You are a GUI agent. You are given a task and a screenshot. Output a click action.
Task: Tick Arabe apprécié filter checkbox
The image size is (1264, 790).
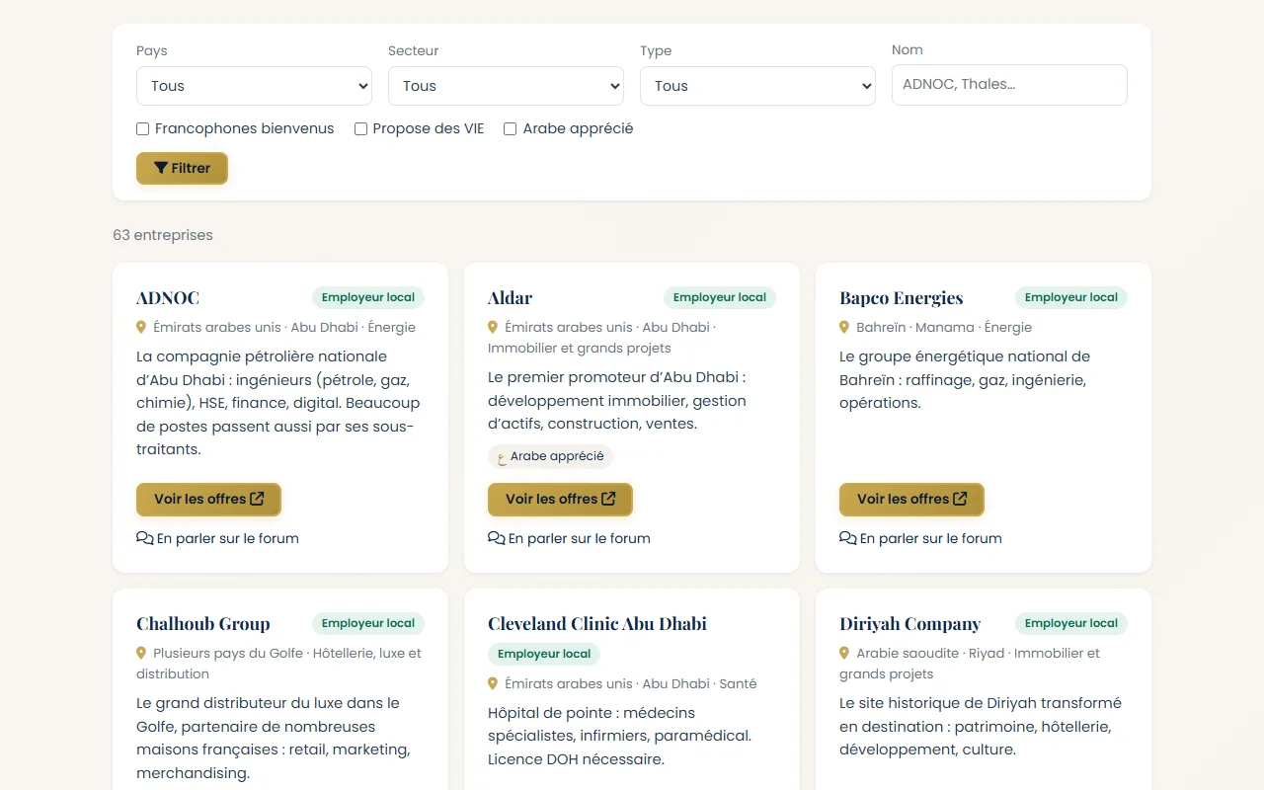[x=511, y=129]
